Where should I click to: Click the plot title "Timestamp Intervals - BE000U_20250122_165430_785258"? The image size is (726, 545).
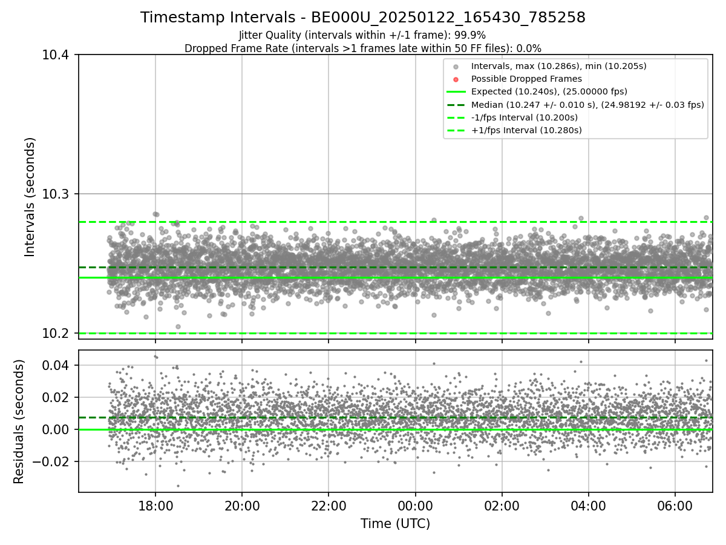(363, 18)
